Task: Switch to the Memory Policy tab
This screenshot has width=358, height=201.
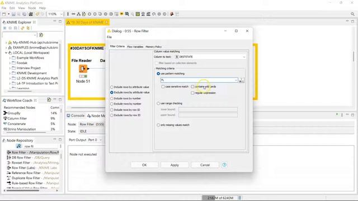Action: tap(153, 47)
